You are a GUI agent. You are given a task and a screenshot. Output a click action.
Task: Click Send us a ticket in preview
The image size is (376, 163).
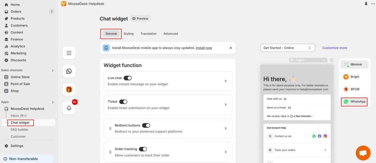[297, 108]
